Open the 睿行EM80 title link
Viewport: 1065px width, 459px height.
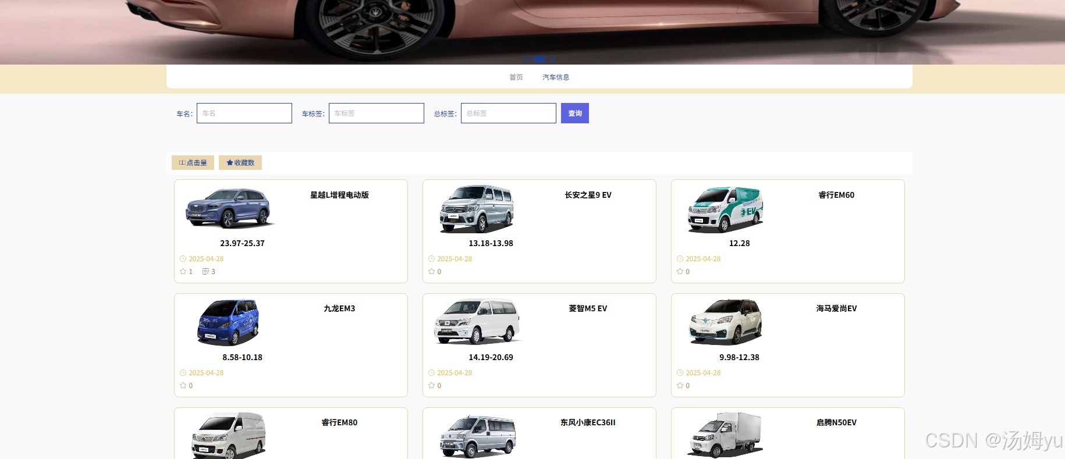(339, 422)
